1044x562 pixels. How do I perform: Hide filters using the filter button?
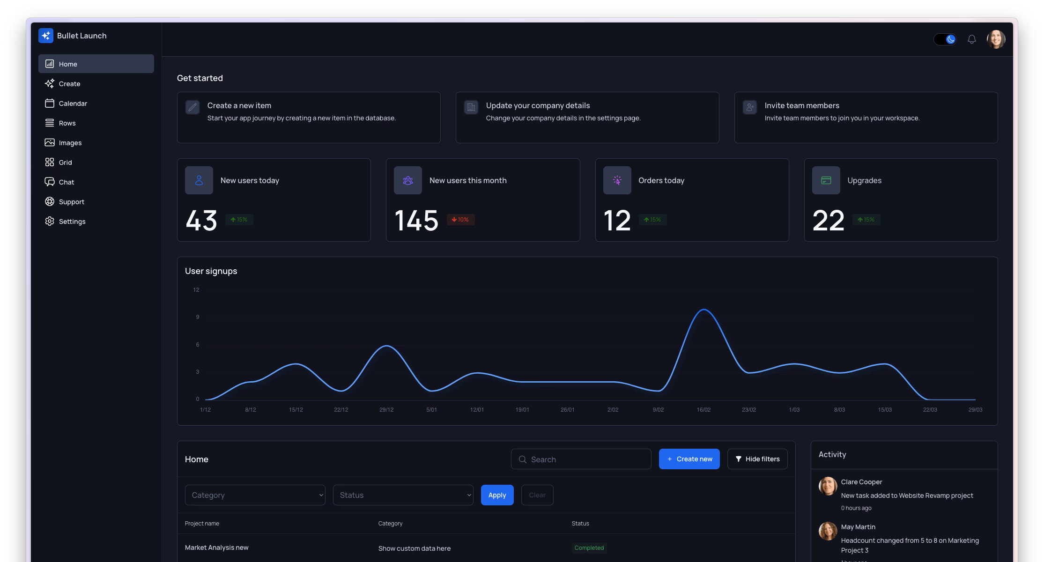757,459
